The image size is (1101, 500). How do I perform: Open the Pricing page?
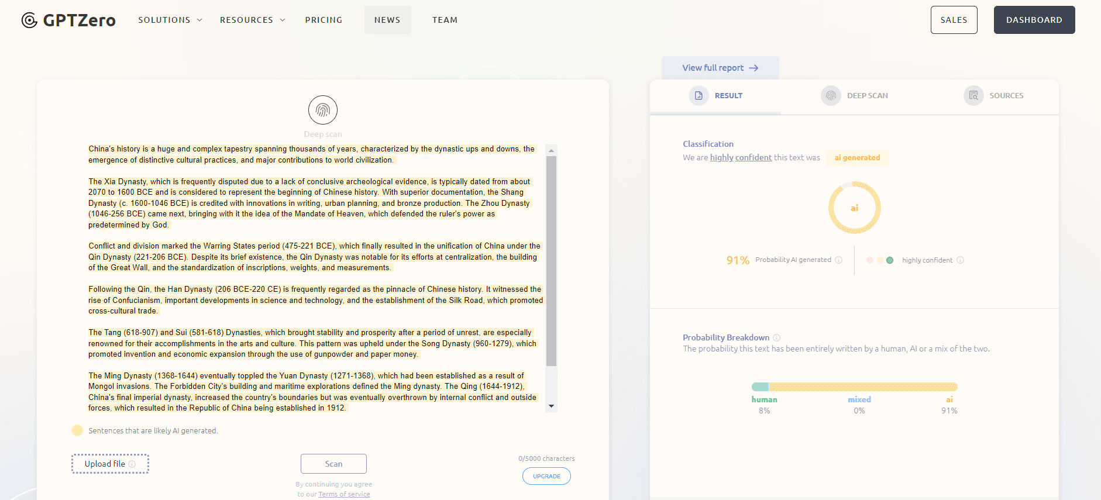[x=324, y=20]
